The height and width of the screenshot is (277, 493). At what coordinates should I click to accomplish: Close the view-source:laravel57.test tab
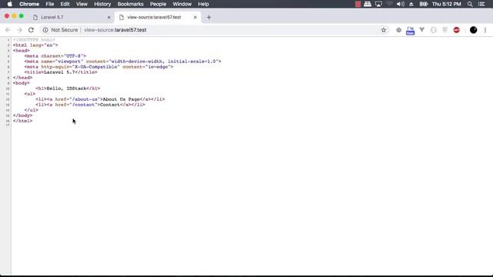pos(195,17)
